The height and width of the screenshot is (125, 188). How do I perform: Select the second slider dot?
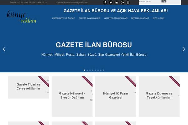pyautogui.click(x=87, y=70)
